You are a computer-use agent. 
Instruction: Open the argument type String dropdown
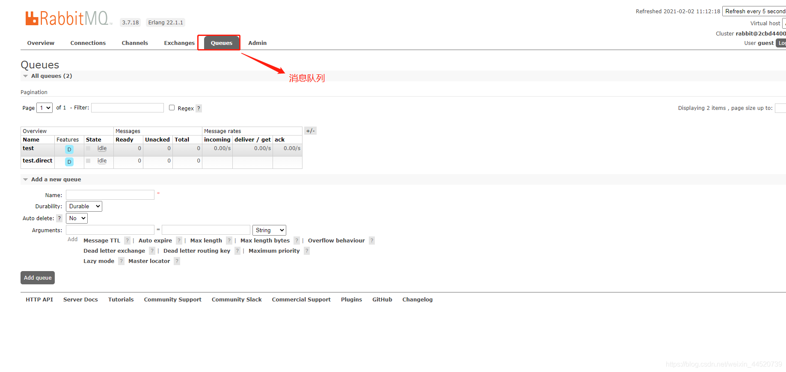[269, 230]
